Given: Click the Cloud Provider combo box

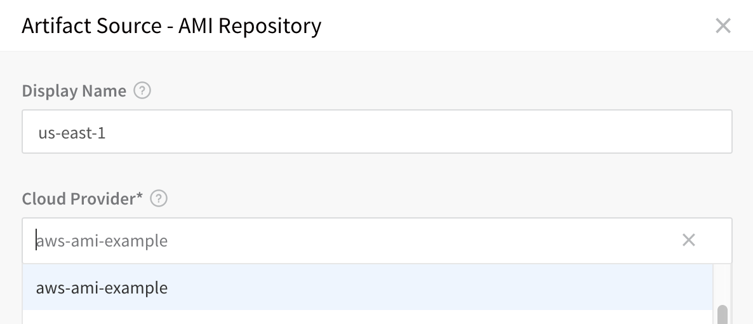Looking at the screenshot, I should coord(377,240).
